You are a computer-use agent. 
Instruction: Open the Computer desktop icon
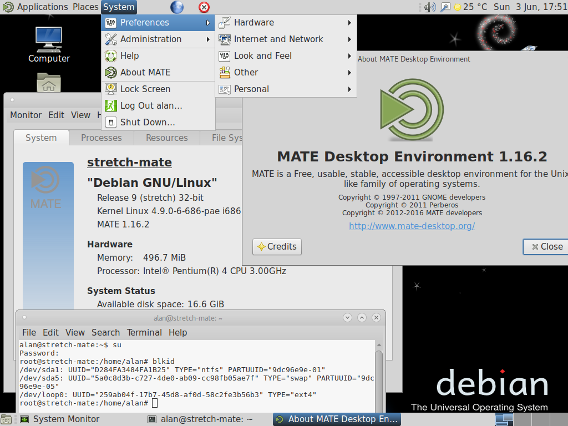pyautogui.click(x=49, y=39)
